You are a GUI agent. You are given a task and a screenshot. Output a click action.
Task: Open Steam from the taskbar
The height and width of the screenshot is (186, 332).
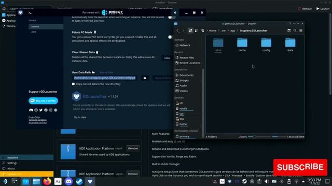click(79, 181)
